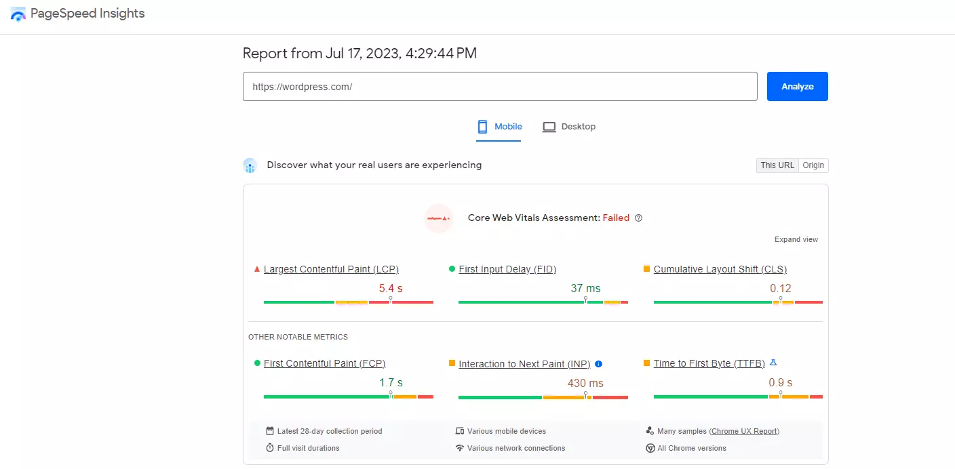The image size is (955, 469).
Task: Switch to the Desktop tab
Action: coord(569,127)
